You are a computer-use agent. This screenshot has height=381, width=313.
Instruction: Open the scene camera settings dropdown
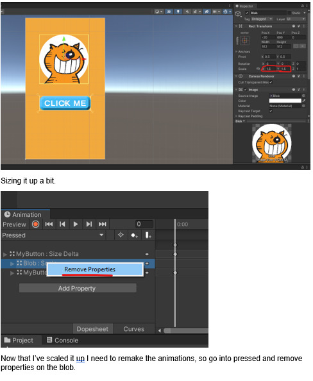point(216,12)
